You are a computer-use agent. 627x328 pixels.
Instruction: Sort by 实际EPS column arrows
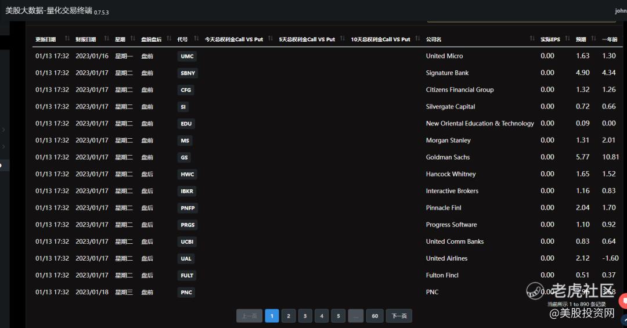point(567,38)
